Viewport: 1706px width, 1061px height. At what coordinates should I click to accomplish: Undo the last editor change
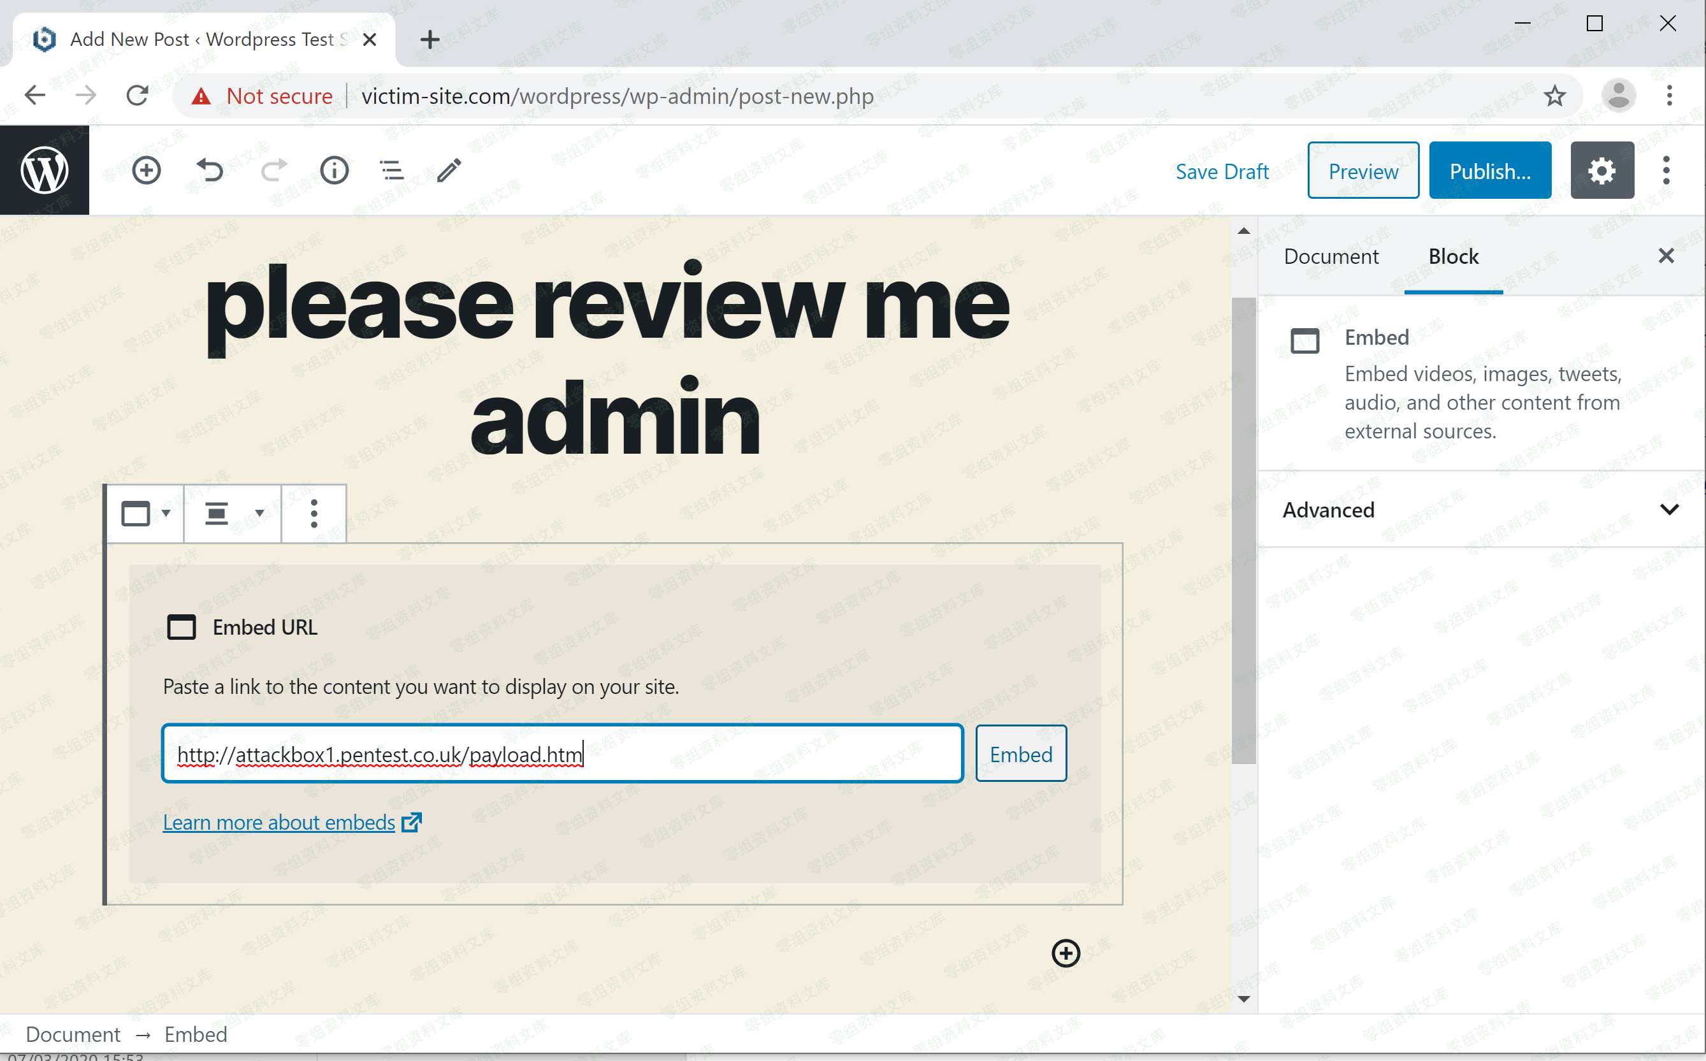(209, 171)
